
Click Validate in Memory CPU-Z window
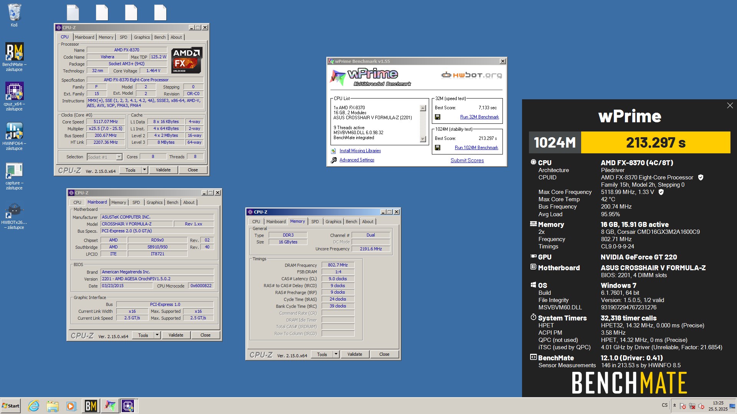point(355,354)
